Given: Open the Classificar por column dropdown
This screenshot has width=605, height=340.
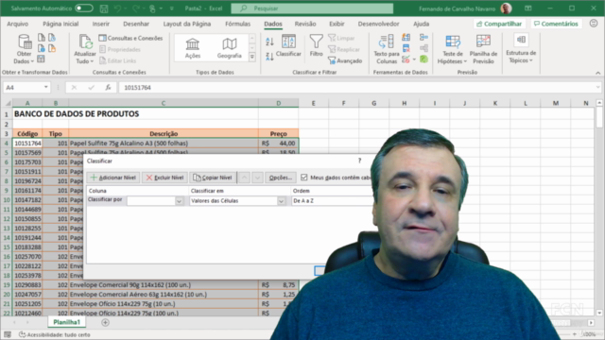Looking at the screenshot, I should (179, 201).
